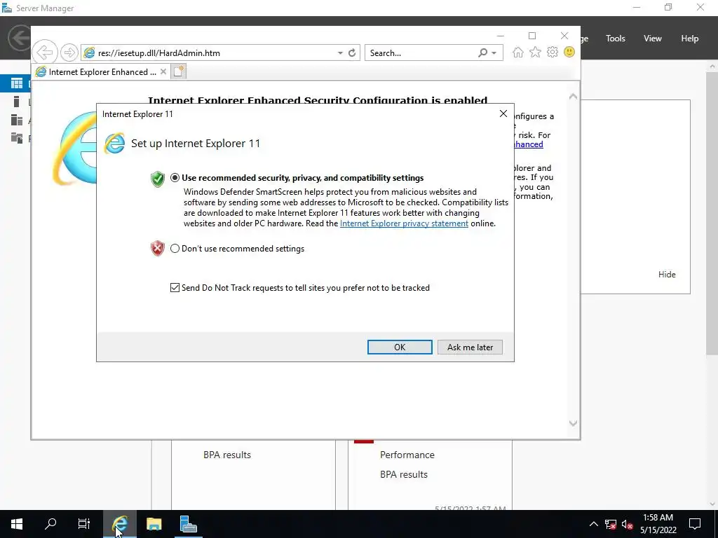This screenshot has width=718, height=538.
Task: Click the IE Forward arrow button
Action: 69,53
